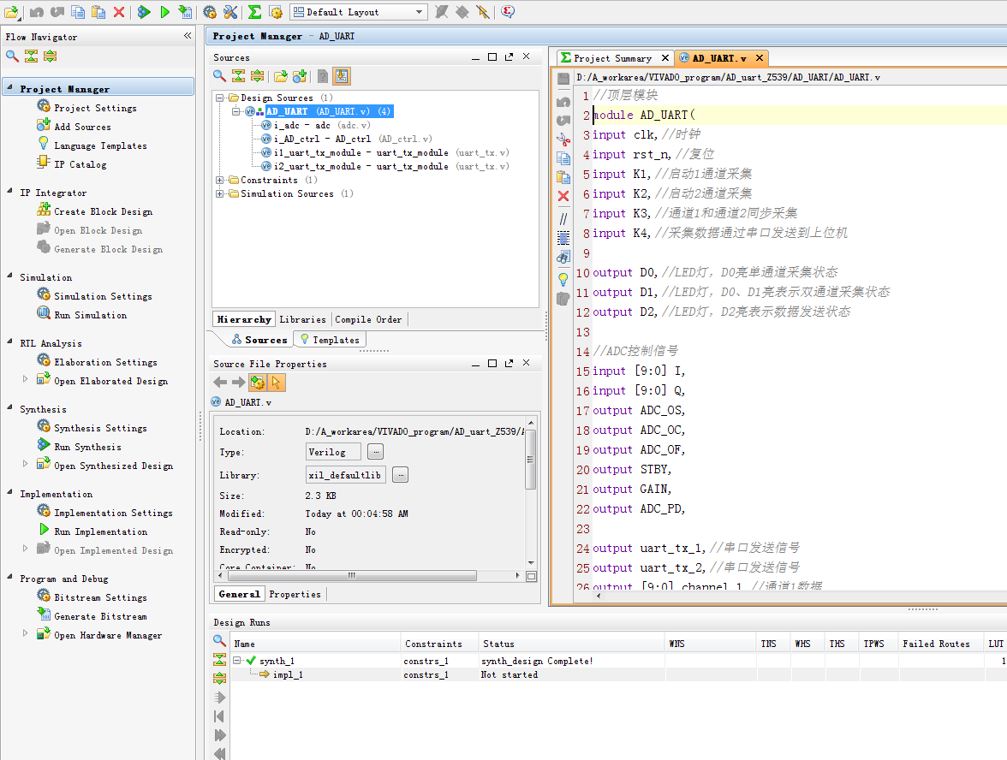Click the scissors cut icon in editor
The height and width of the screenshot is (760, 1007).
[x=563, y=139]
